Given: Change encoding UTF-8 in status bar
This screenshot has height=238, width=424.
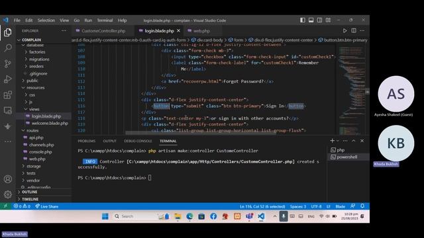Looking at the screenshot, I should (316, 206).
